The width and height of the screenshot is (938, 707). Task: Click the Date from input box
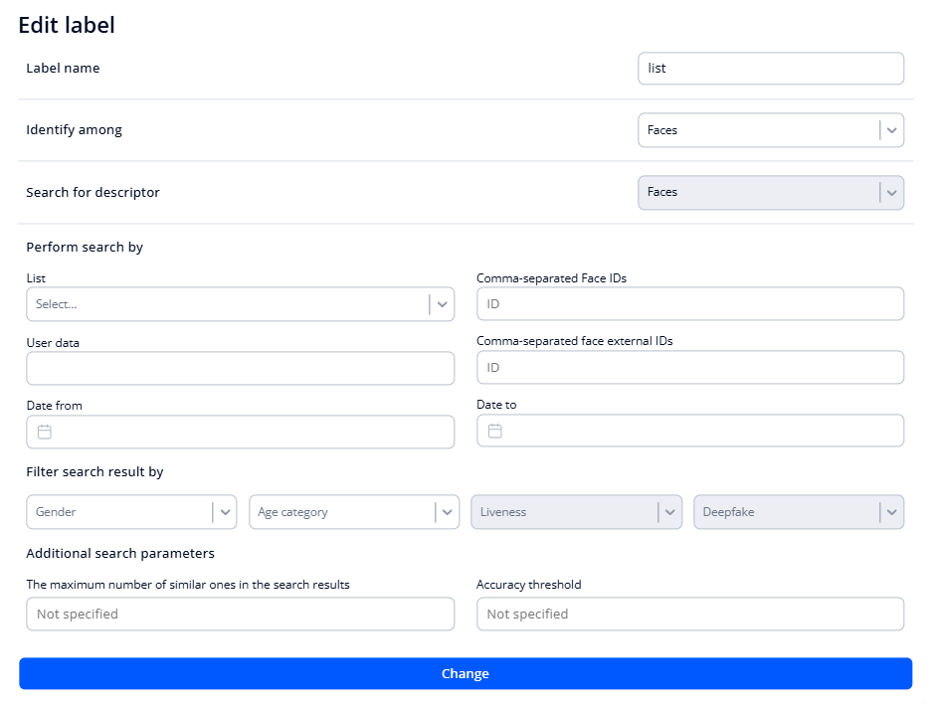239,432
